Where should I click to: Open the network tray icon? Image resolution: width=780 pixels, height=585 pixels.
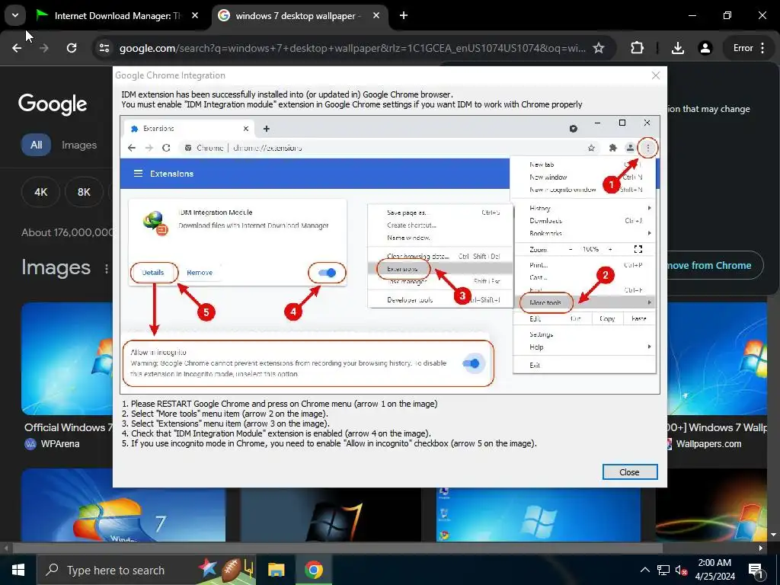[663, 570]
